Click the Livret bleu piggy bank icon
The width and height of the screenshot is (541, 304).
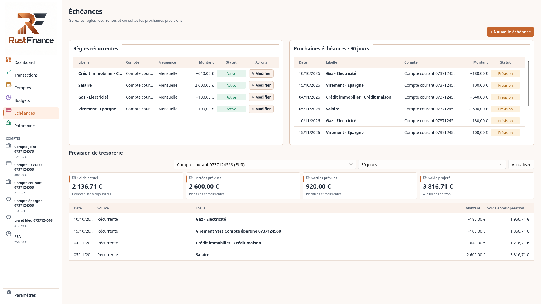9,217
